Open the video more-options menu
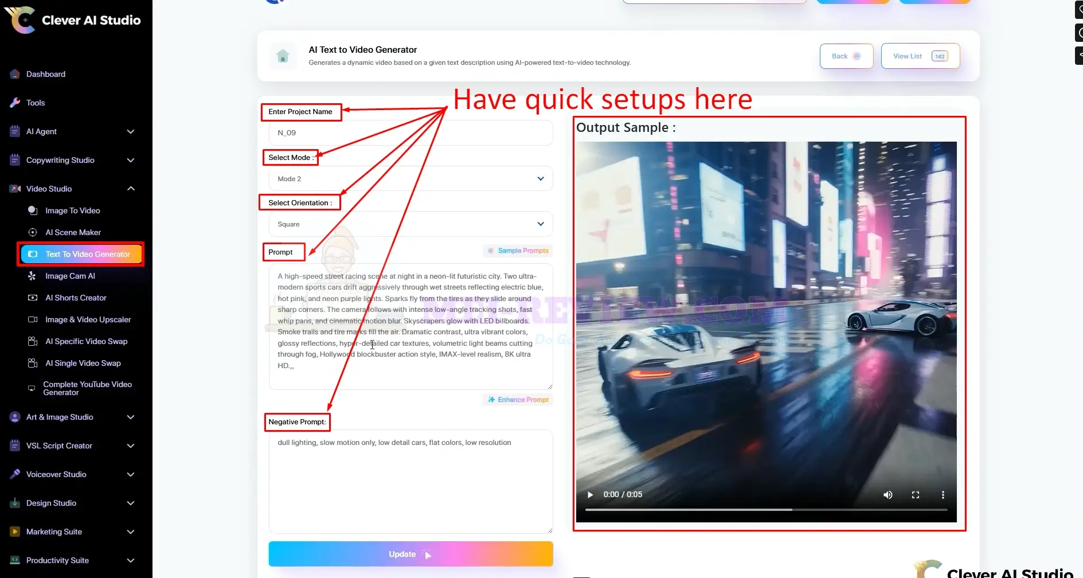The image size is (1083, 578). 943,495
